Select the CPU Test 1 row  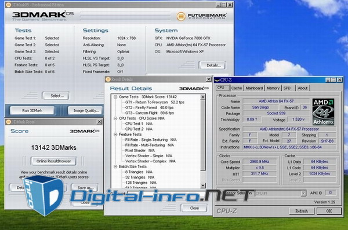pos(139,124)
